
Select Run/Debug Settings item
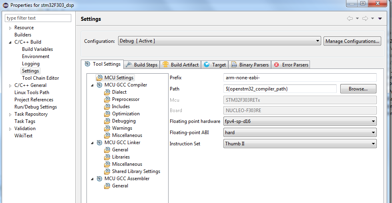pos(36,107)
